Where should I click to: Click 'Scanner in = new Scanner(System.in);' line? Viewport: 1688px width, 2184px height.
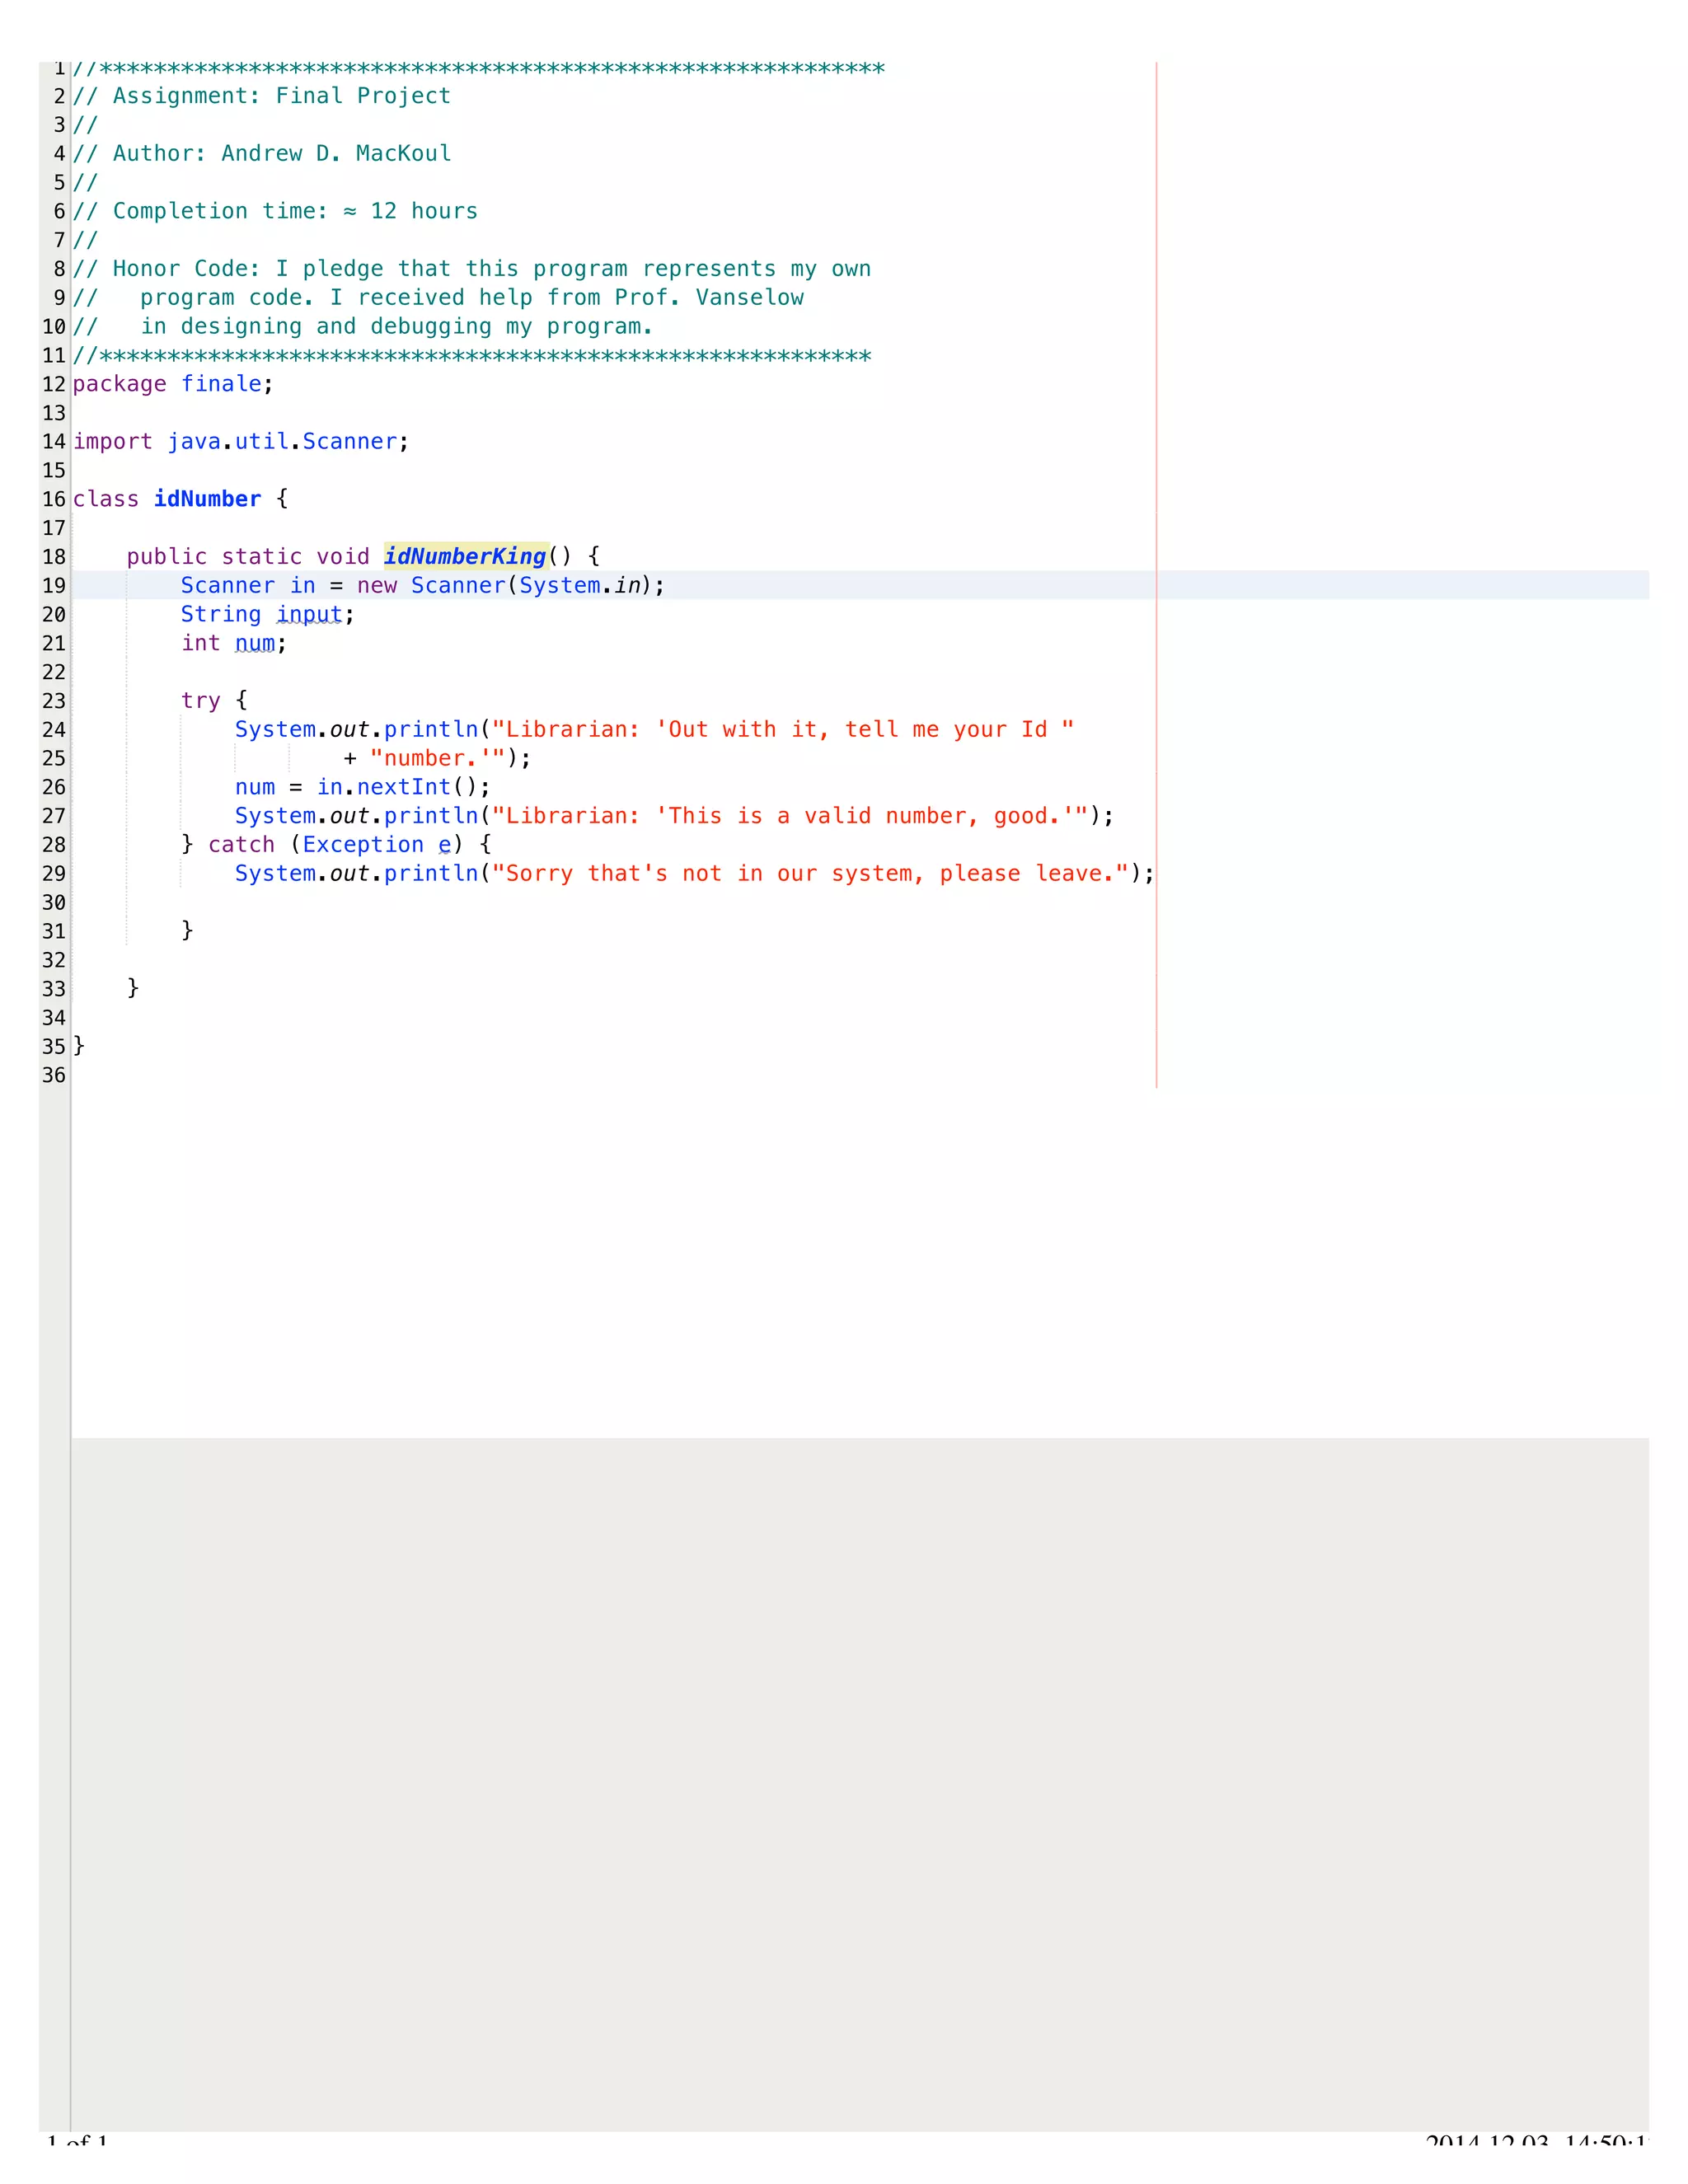423,586
